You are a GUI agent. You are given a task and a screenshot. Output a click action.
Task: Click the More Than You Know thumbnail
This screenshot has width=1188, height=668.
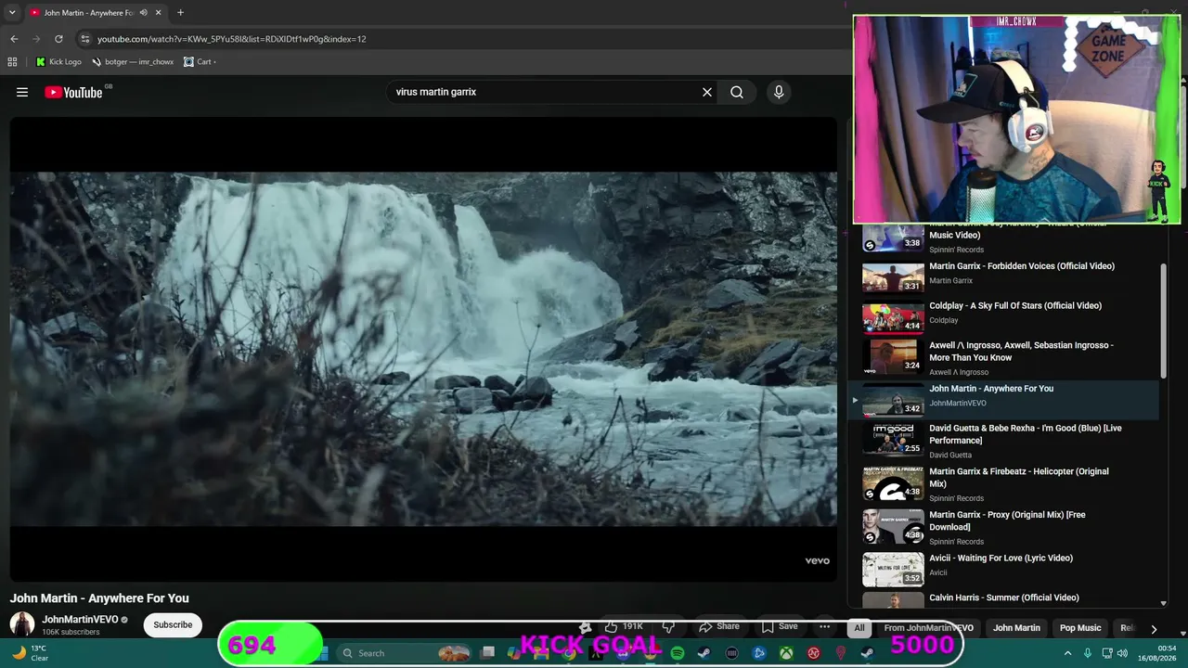click(x=893, y=357)
